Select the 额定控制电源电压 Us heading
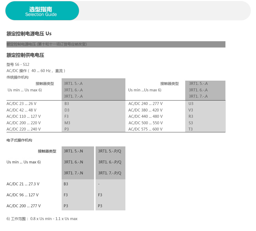 (x=29, y=34)
